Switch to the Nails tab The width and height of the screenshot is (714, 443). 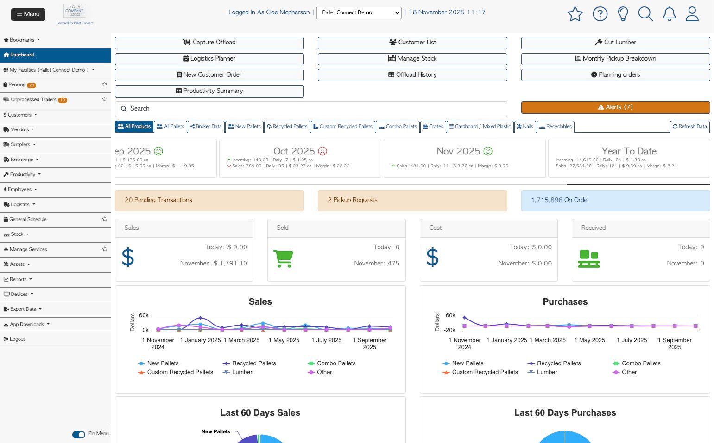(x=525, y=127)
